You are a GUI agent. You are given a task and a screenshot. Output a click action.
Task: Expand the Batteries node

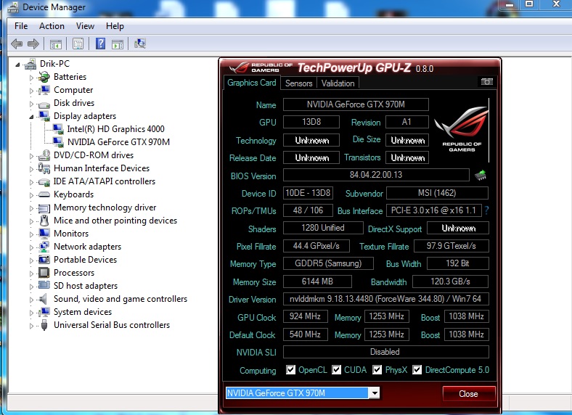tap(31, 78)
